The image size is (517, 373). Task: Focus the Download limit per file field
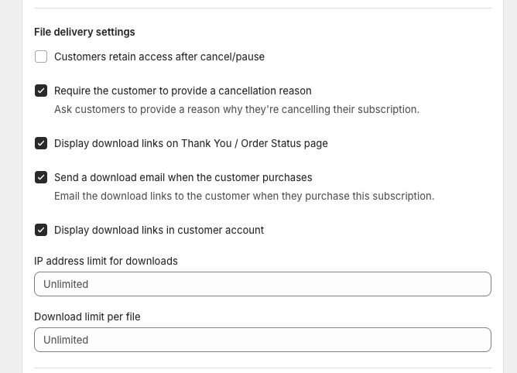tap(262, 340)
